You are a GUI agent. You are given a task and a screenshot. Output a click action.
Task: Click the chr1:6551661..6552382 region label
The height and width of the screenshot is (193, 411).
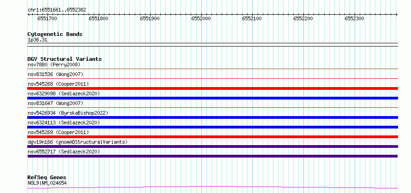(57, 10)
